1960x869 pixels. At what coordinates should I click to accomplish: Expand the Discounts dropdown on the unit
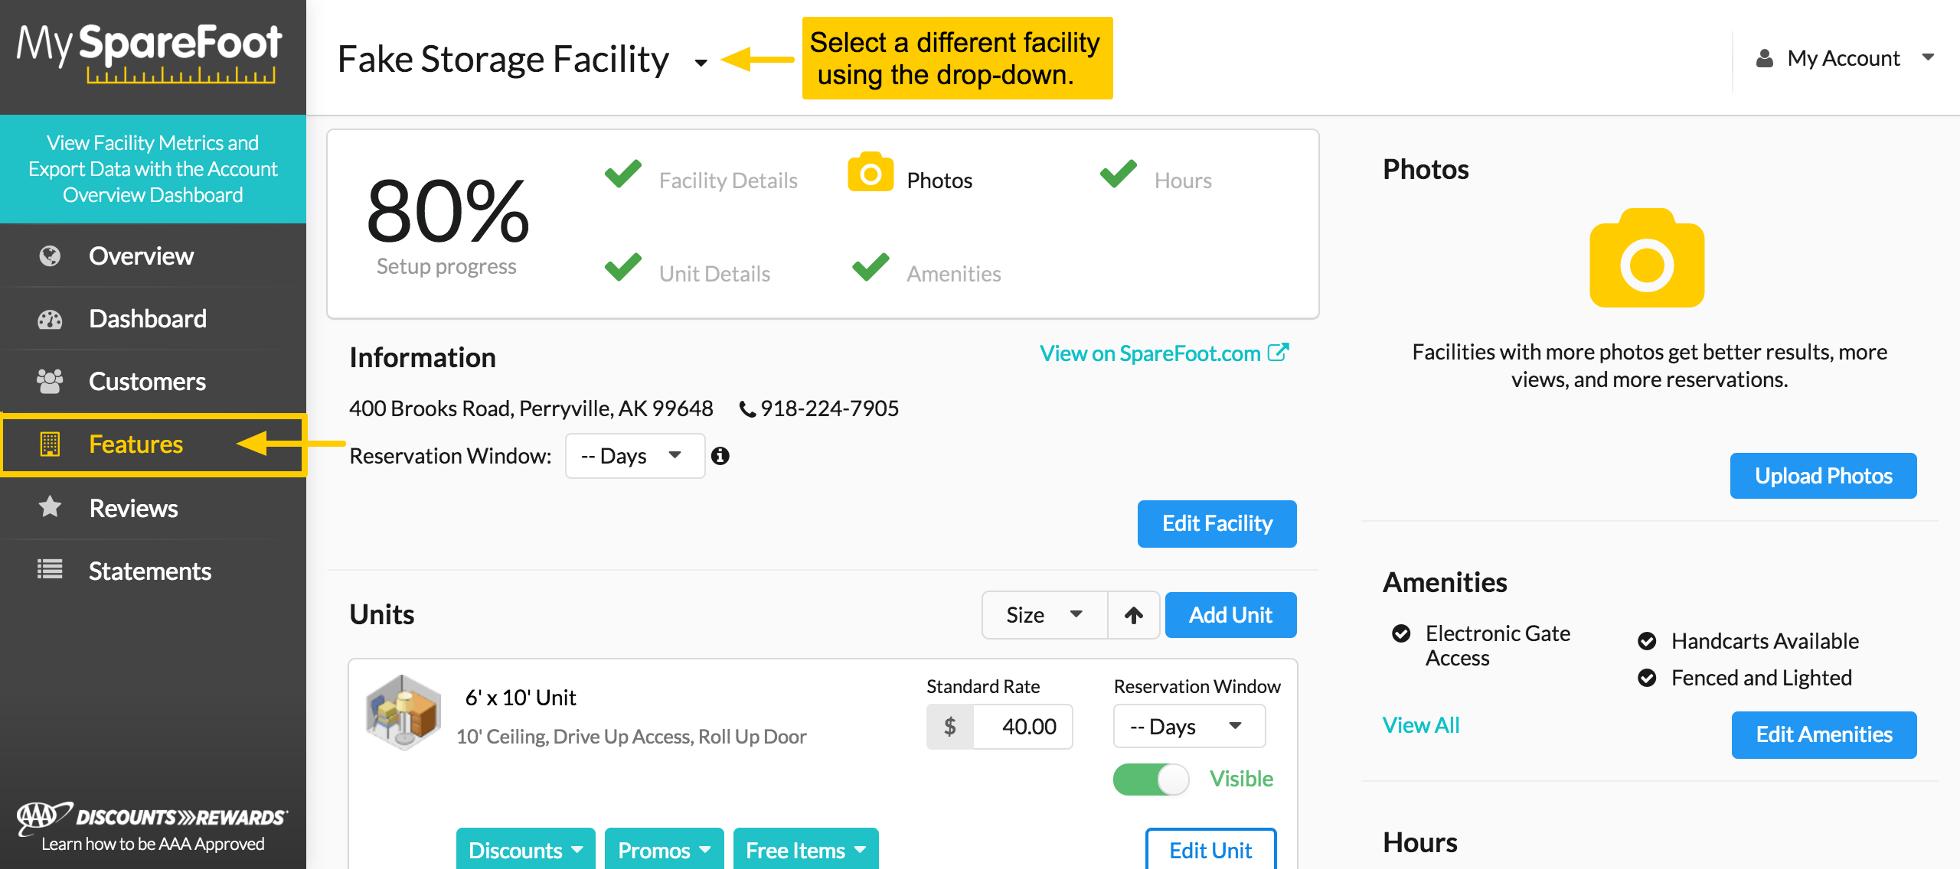pyautogui.click(x=525, y=850)
